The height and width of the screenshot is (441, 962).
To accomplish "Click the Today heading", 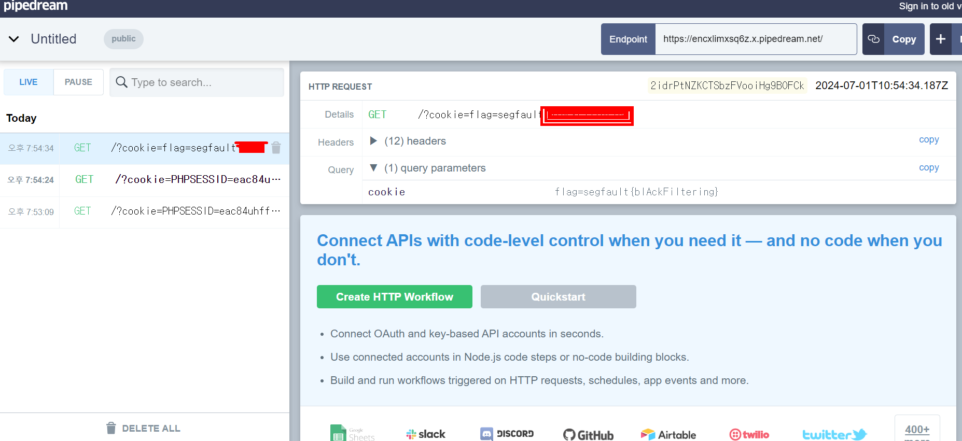I will [x=21, y=118].
